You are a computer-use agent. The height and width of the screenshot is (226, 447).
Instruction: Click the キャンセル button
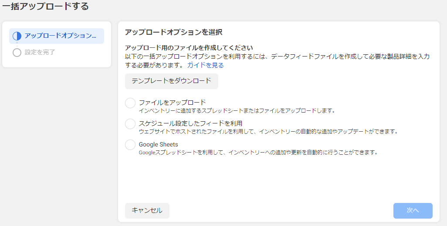[x=147, y=210]
